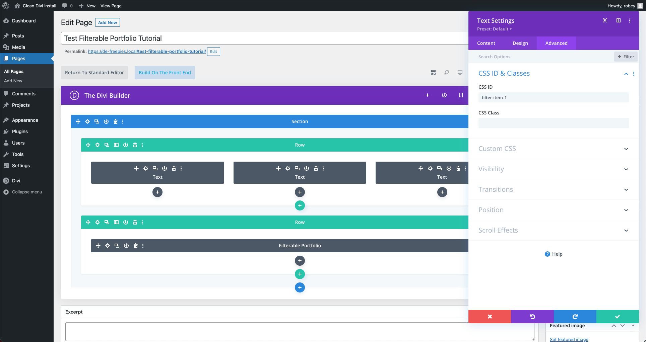The width and height of the screenshot is (646, 342).
Task: Expand the Position section
Action: (x=554, y=210)
